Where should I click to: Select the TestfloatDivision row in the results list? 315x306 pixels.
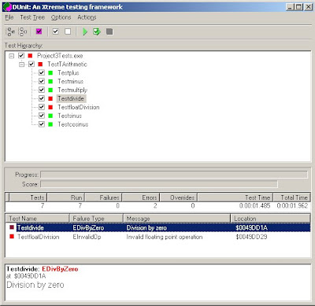157,237
